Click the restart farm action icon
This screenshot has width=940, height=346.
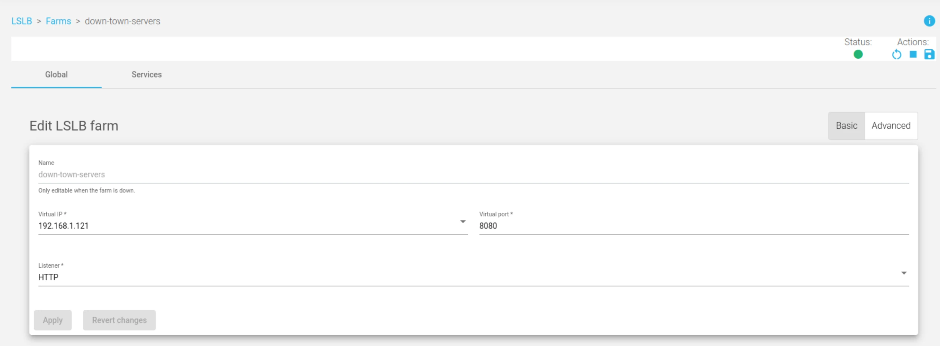pos(897,55)
